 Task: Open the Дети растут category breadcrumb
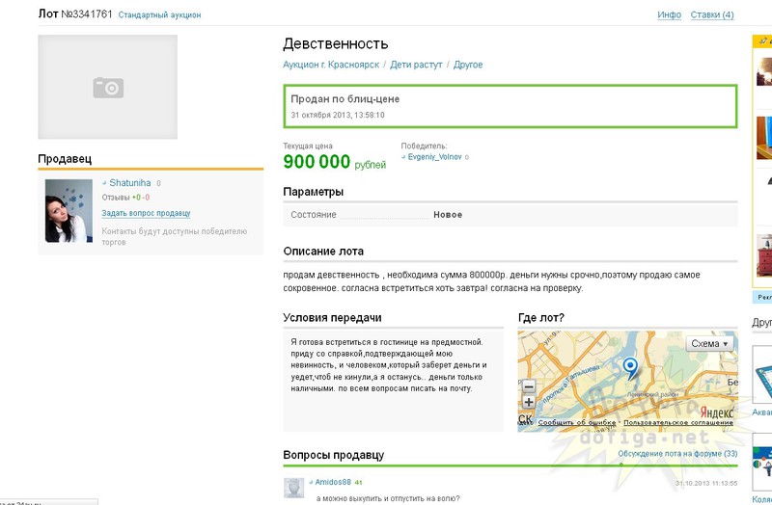click(416, 65)
